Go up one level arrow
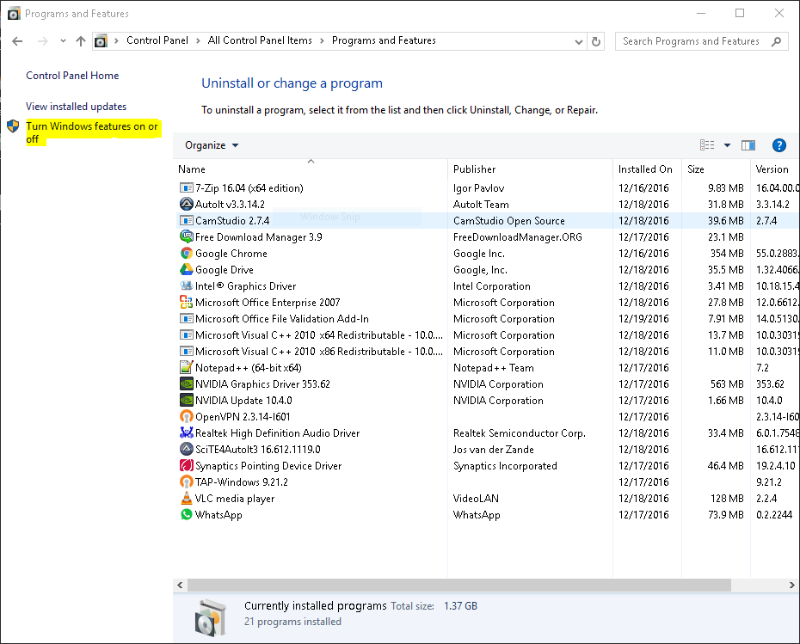The height and width of the screenshot is (644, 800). [x=81, y=41]
